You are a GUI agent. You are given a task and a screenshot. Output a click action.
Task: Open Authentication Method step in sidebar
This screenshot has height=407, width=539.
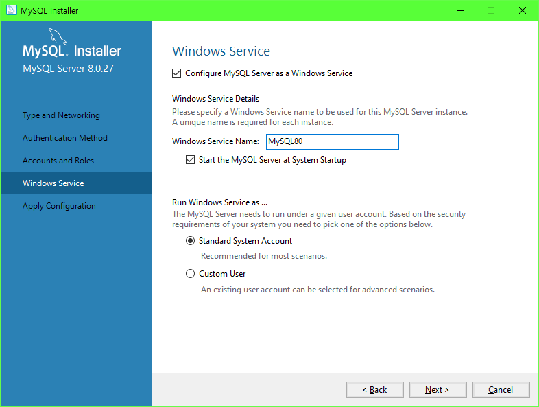click(x=65, y=138)
